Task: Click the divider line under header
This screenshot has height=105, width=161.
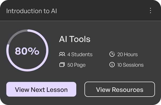Action: click(80, 21)
